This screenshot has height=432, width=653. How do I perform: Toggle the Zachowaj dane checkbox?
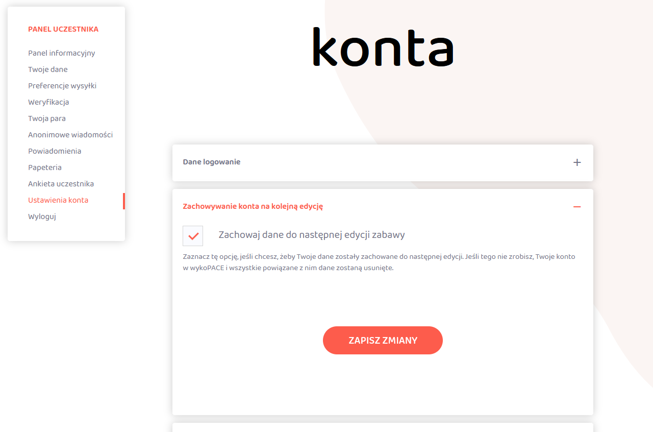[193, 236]
